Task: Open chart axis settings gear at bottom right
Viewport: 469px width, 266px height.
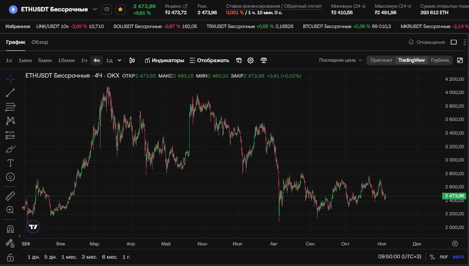Action: tap(455, 244)
